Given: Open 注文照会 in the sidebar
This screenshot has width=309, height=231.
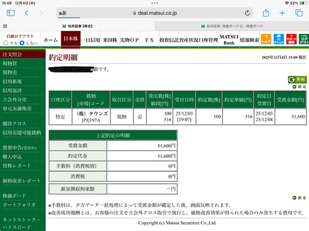Looking at the screenshot, I should pyautogui.click(x=23, y=54).
